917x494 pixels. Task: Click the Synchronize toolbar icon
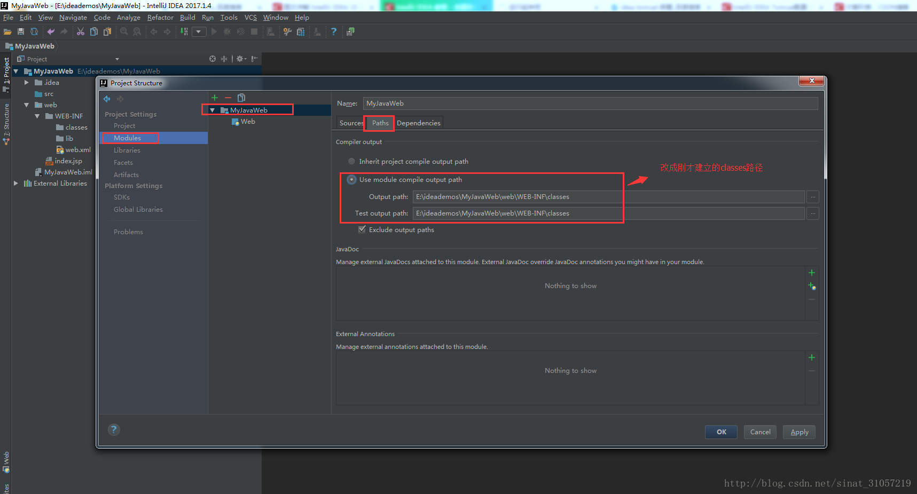34,32
